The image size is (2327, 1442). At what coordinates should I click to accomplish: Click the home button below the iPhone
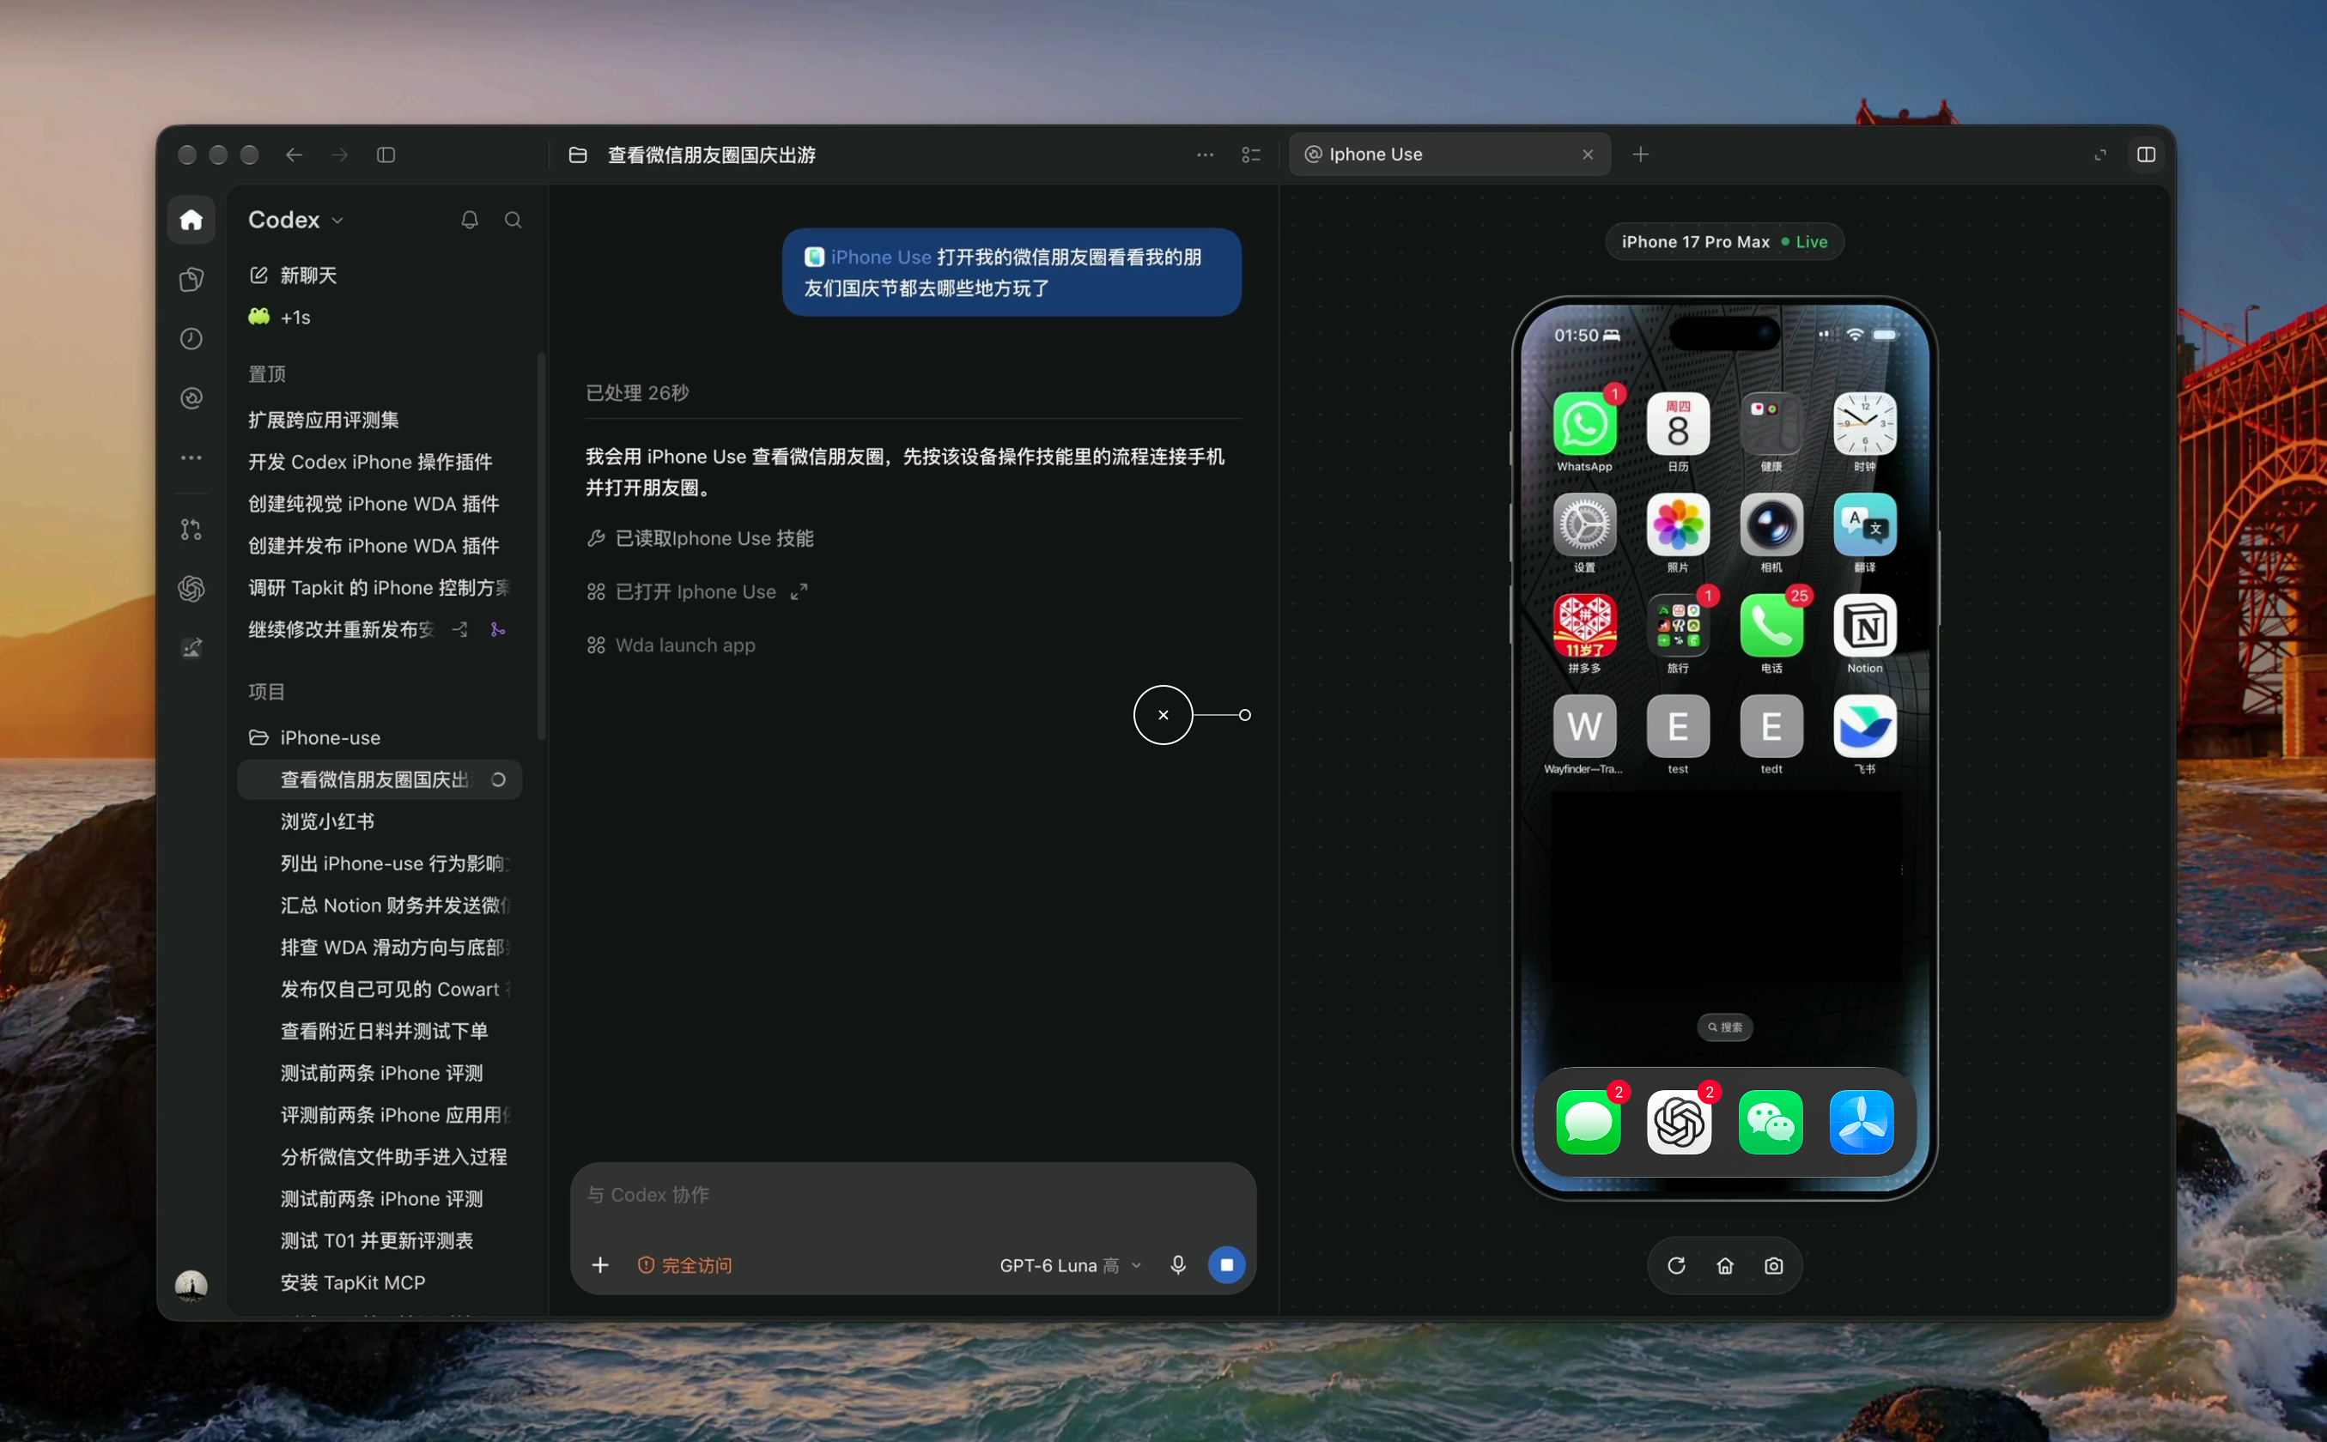click(x=1725, y=1265)
